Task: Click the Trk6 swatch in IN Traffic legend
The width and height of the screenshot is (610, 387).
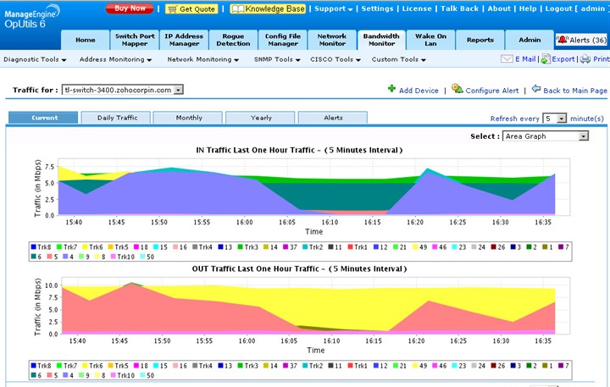Action: coord(85,247)
